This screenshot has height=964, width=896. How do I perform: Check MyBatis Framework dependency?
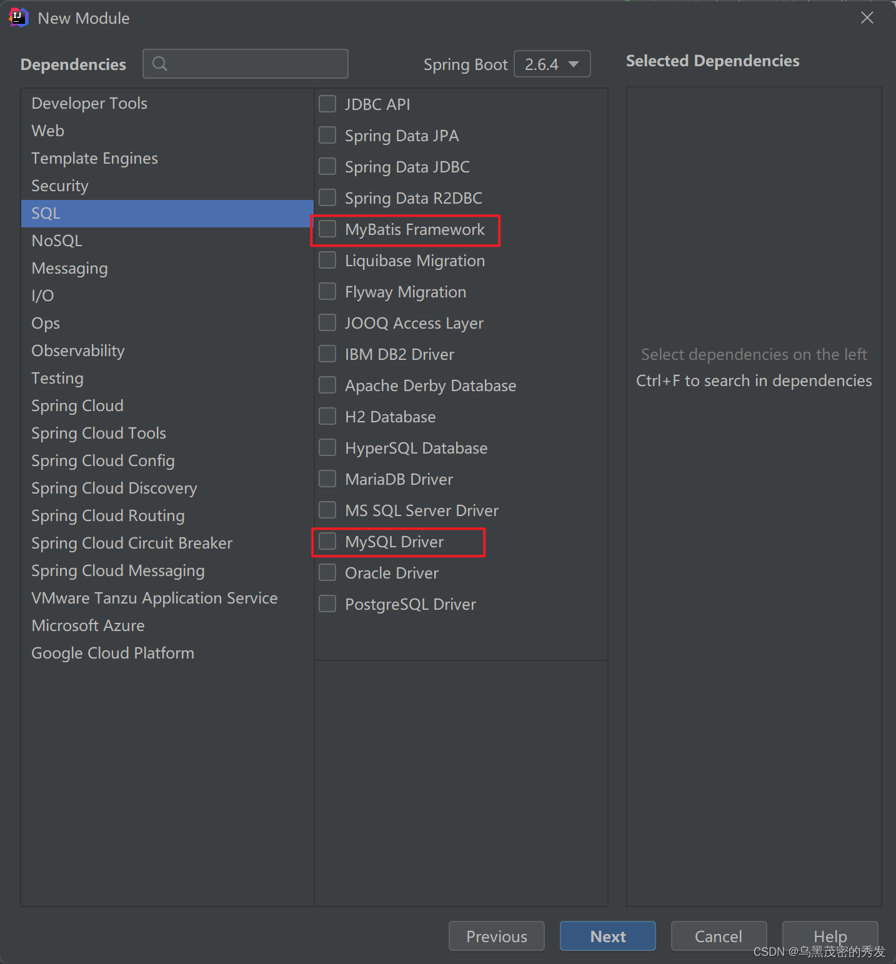327,229
